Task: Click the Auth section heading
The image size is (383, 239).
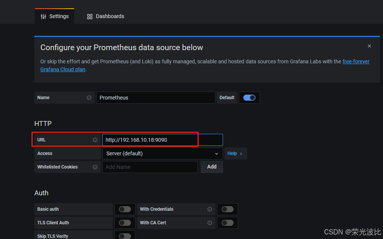Action: pos(41,193)
